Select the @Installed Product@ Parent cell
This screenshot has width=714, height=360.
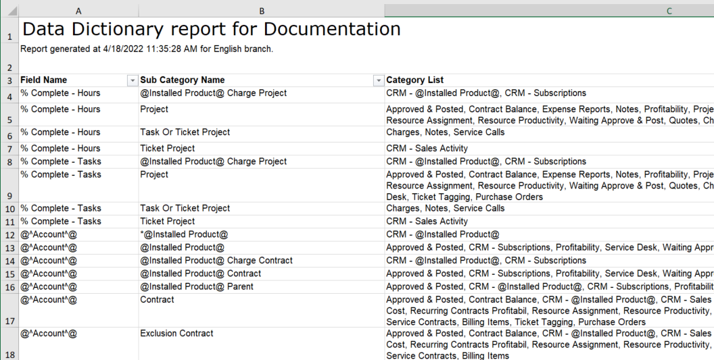pyautogui.click(x=197, y=286)
